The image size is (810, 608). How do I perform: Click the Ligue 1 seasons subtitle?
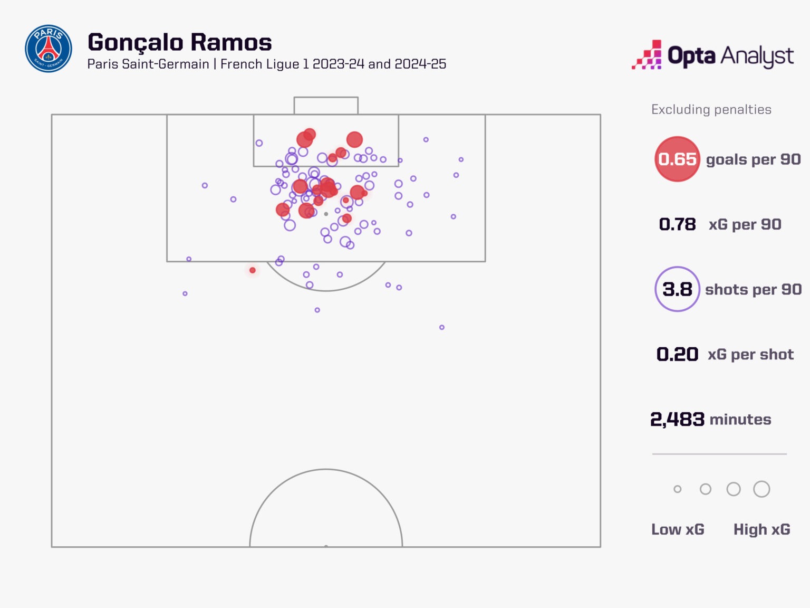(x=266, y=64)
